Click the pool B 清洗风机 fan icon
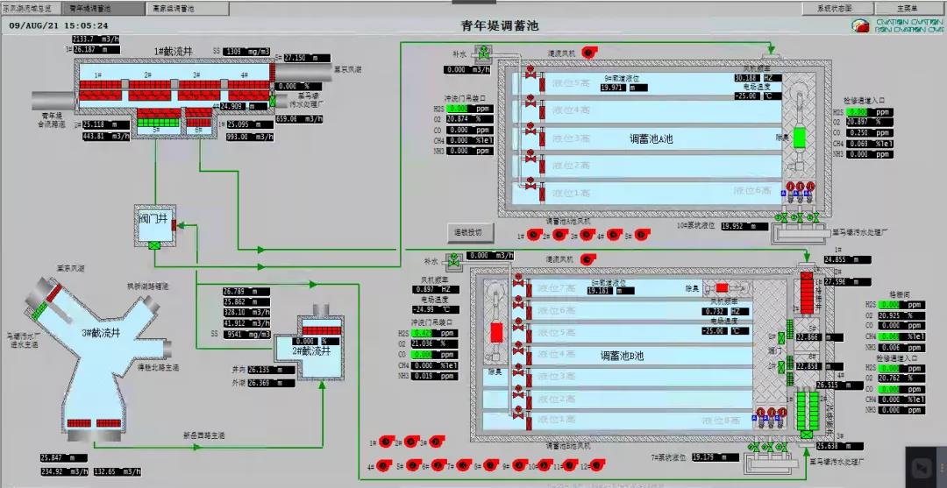Image resolution: width=947 pixels, height=488 pixels. tap(588, 260)
